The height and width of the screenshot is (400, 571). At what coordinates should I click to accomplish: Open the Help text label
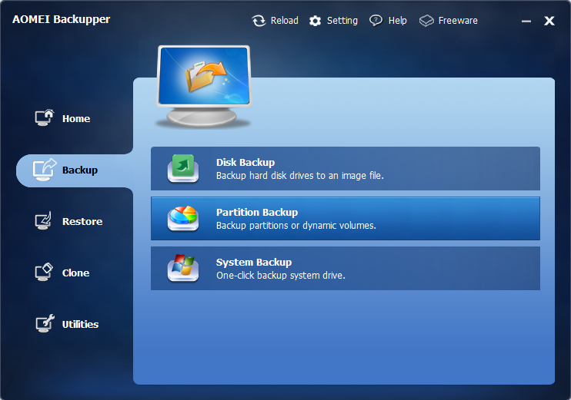[397, 21]
